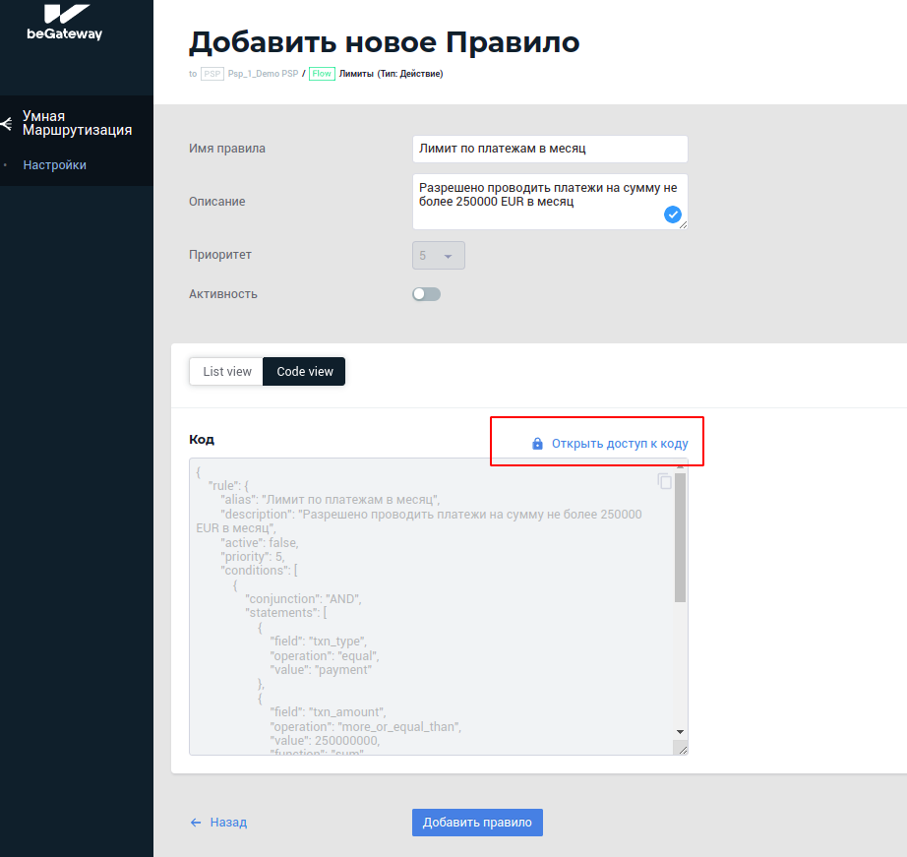
Task: Select the Code view tab
Action: tap(305, 372)
